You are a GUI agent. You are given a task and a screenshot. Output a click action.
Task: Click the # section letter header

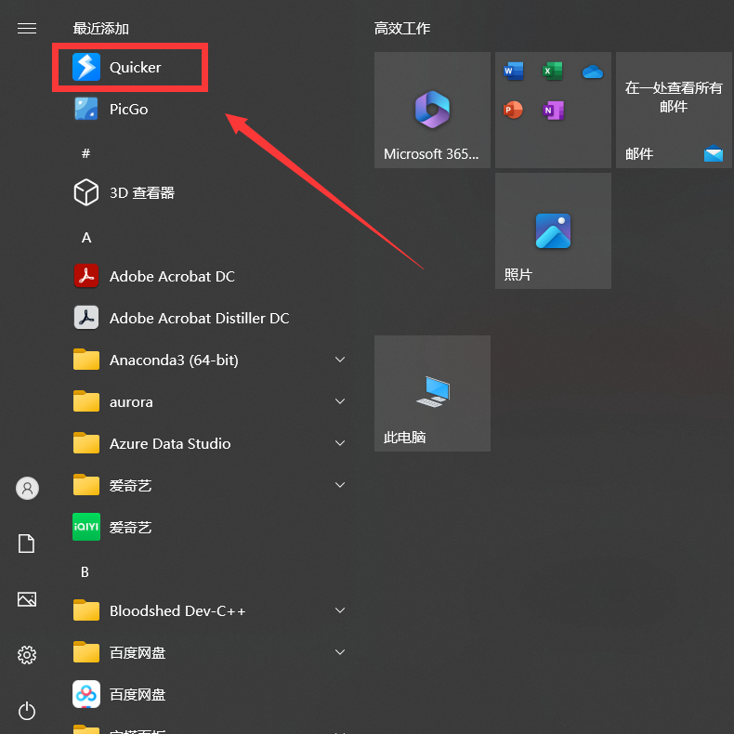(85, 153)
